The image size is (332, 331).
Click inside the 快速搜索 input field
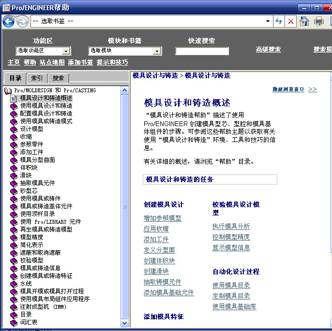point(202,51)
